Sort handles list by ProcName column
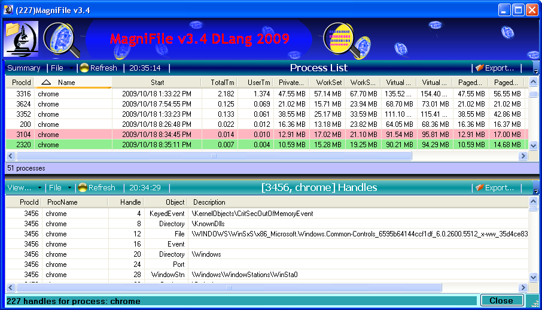 [75, 202]
